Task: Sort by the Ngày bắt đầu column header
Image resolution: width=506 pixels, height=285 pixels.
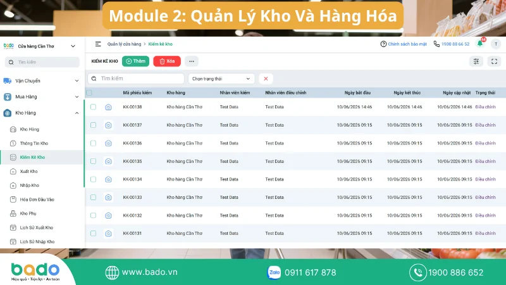Action: tap(357, 92)
